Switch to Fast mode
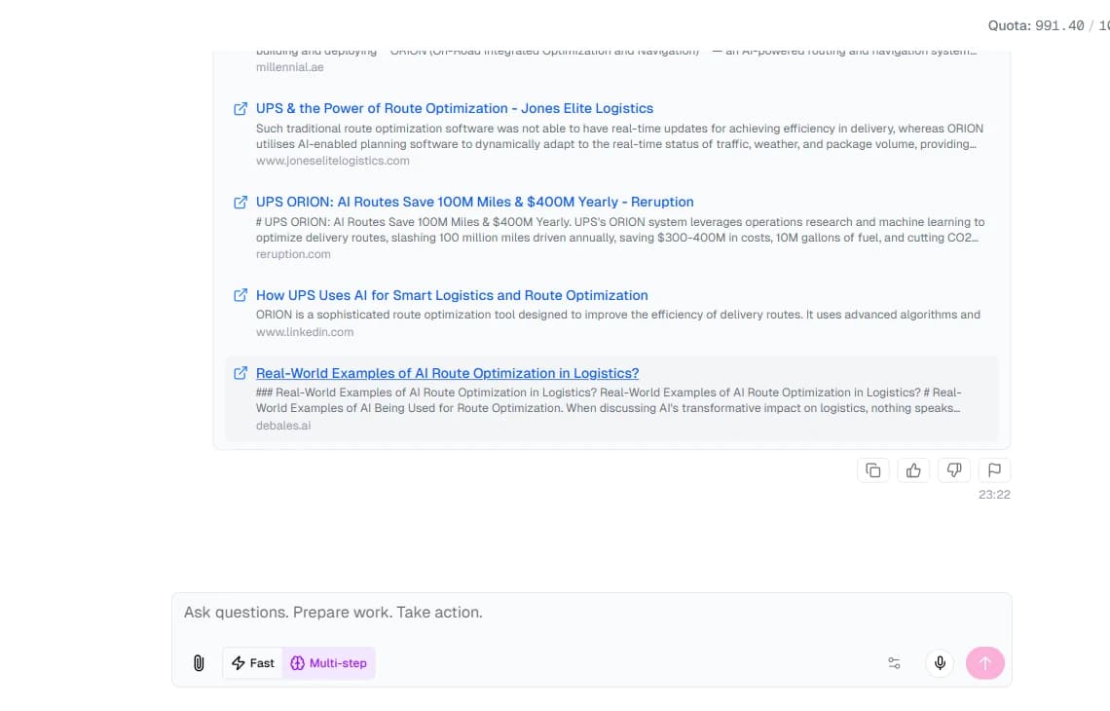Image resolution: width=1110 pixels, height=711 pixels. click(253, 663)
